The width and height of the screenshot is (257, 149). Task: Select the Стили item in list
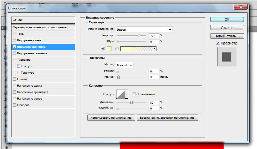(43, 20)
